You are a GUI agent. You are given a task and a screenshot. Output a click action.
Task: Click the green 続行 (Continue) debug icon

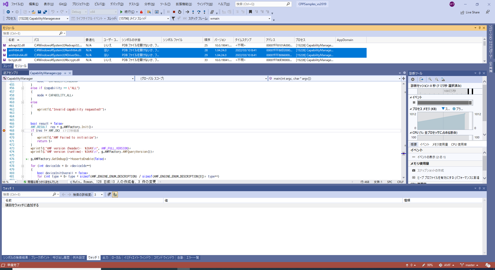[121, 12]
